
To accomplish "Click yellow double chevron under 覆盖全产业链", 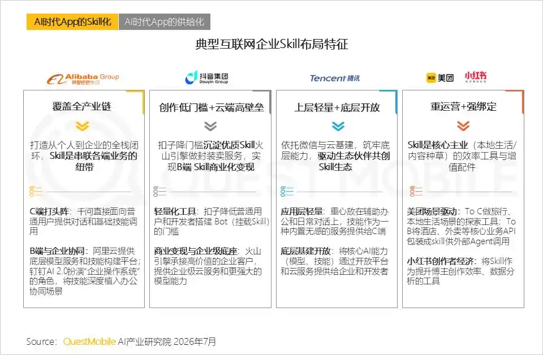I will [83, 126].
